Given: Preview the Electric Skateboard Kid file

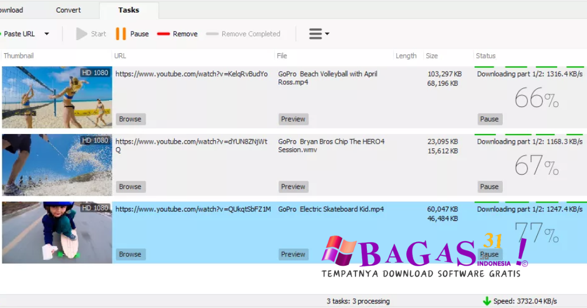Looking at the screenshot, I should [x=293, y=255].
